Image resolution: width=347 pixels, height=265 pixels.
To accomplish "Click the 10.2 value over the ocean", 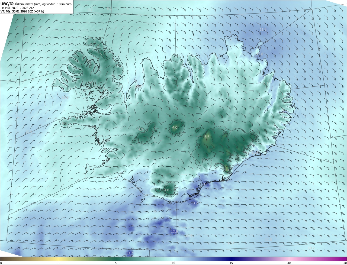I will pyautogui.click(x=311, y=248).
